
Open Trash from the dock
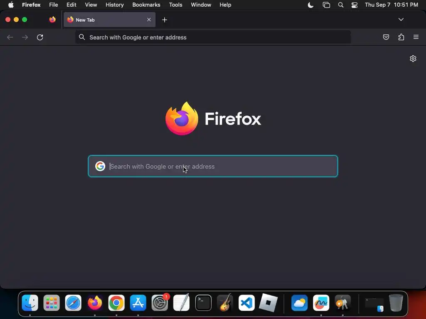(x=396, y=302)
